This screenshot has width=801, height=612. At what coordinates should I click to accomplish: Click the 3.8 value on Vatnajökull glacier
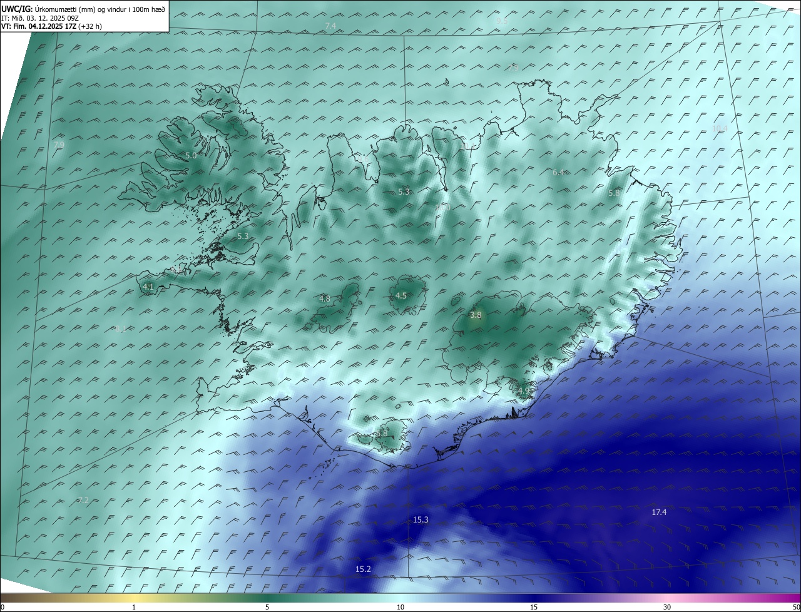[476, 315]
